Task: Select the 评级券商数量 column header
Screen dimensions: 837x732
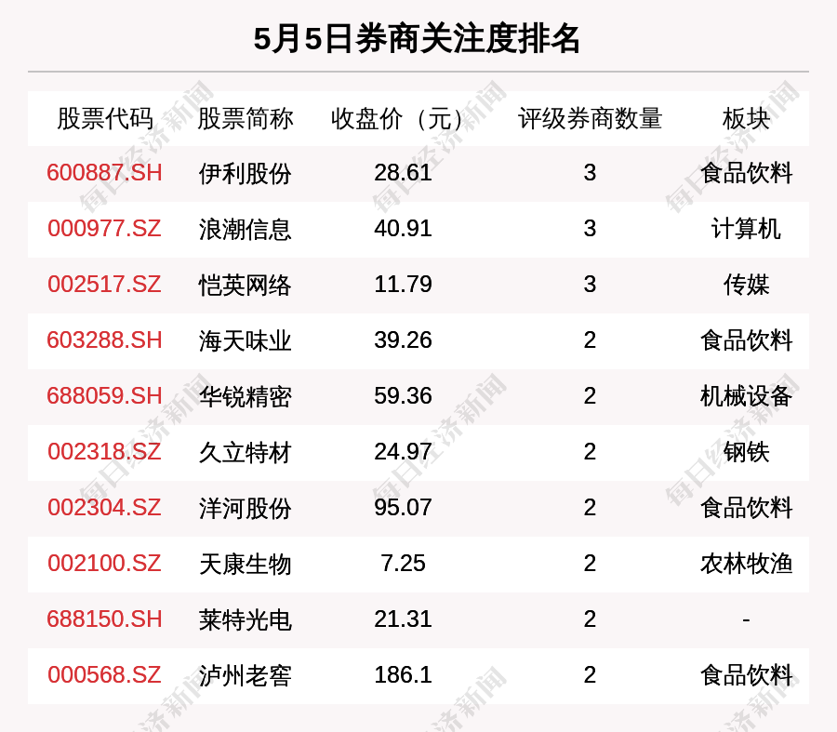Action: pos(590,118)
